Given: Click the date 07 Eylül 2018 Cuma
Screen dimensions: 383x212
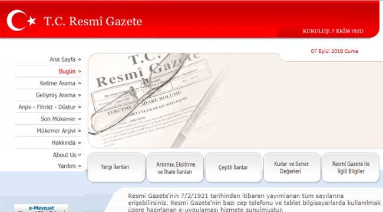Looking at the screenshot, I should point(335,51).
